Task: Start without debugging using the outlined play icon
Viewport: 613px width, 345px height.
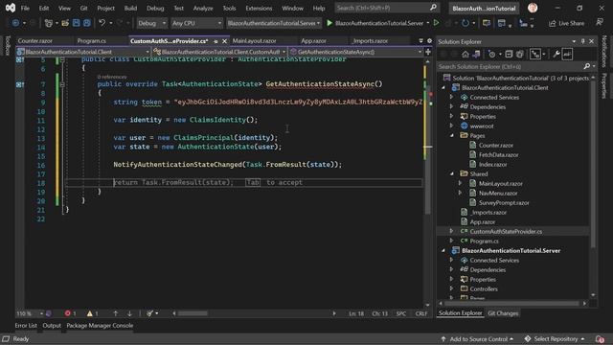Action: (x=437, y=23)
